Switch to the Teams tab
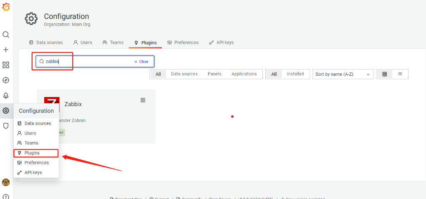 (x=113, y=42)
